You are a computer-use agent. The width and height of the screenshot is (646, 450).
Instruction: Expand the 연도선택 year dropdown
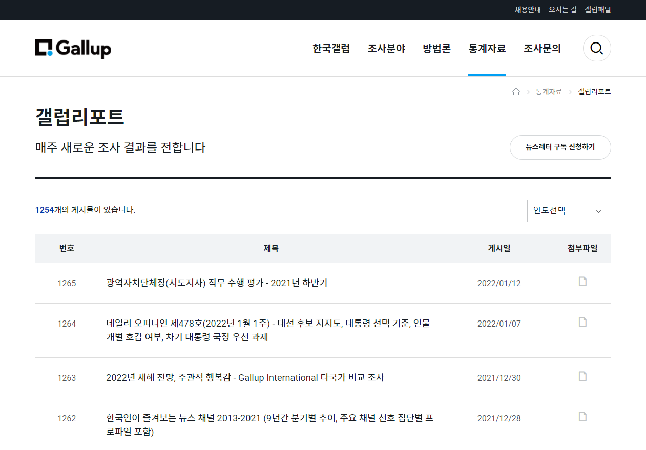[x=568, y=211]
